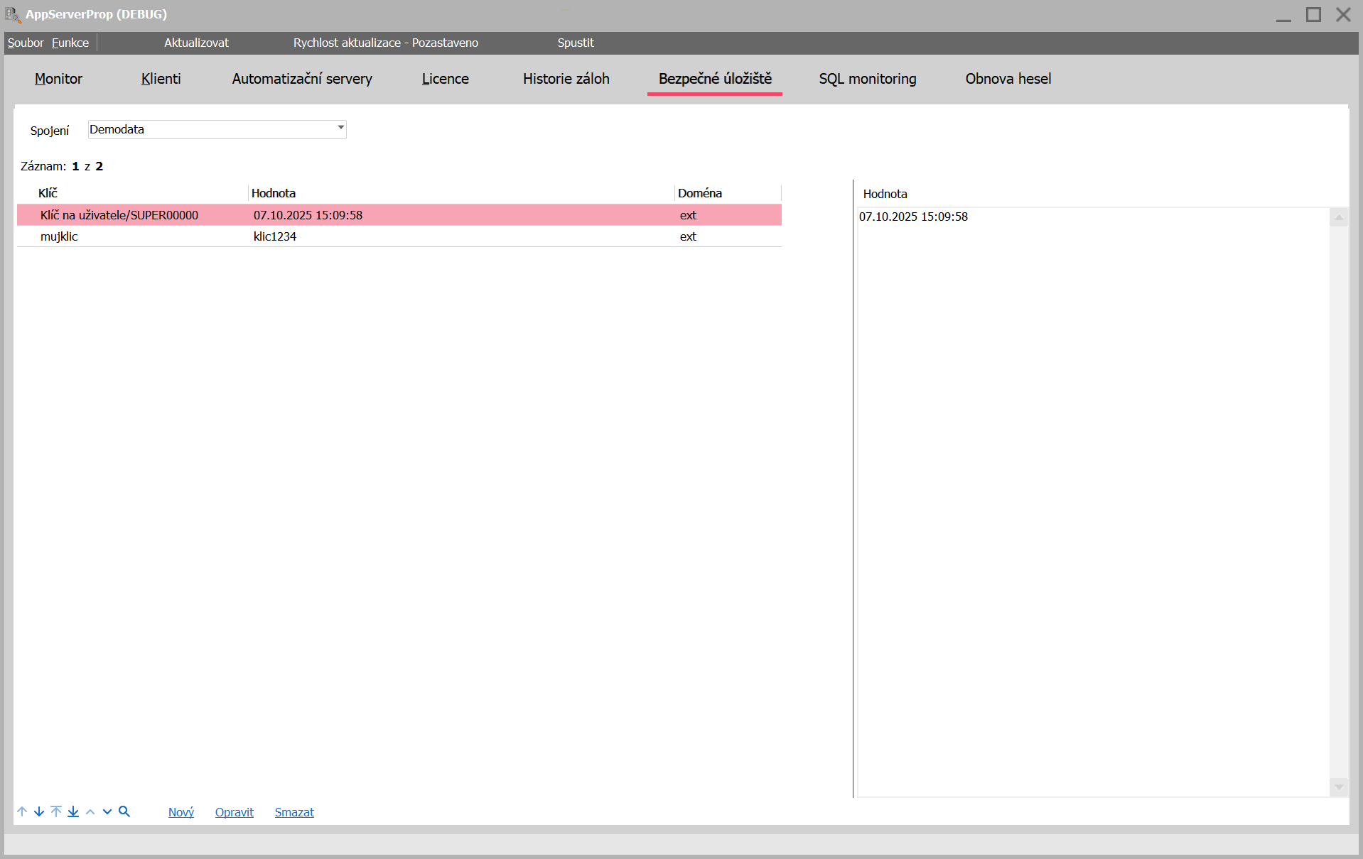Click the magnifier search icon
Screen dimensions: 1363x859
tap(124, 811)
